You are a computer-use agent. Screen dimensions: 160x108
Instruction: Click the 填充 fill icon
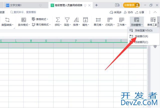(86, 20)
